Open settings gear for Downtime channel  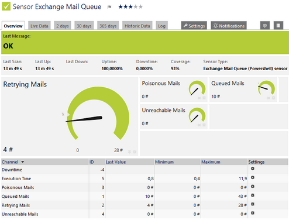(x=253, y=169)
